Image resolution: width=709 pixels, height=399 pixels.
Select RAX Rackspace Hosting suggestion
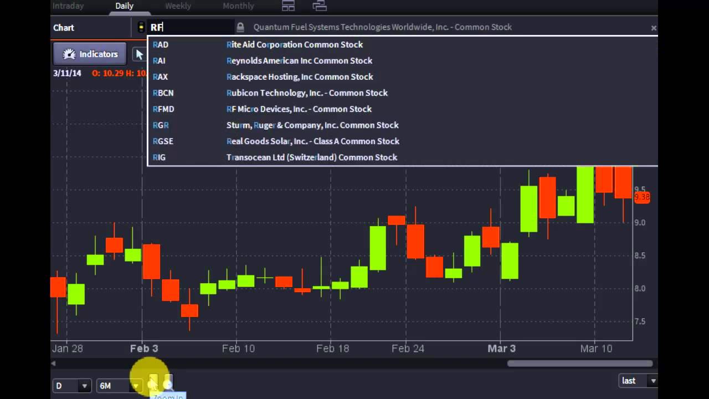tap(402, 76)
